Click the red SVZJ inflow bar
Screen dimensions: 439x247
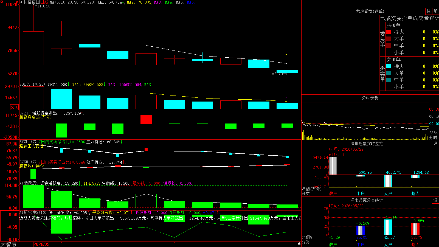146,119
